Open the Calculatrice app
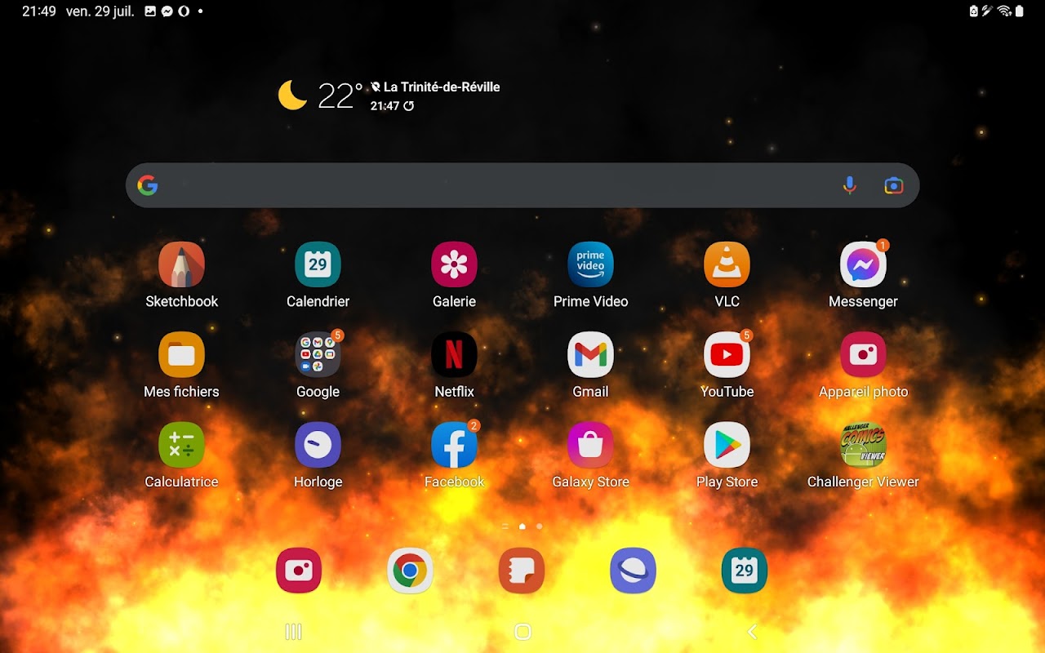Image resolution: width=1045 pixels, height=653 pixels. pos(181,445)
